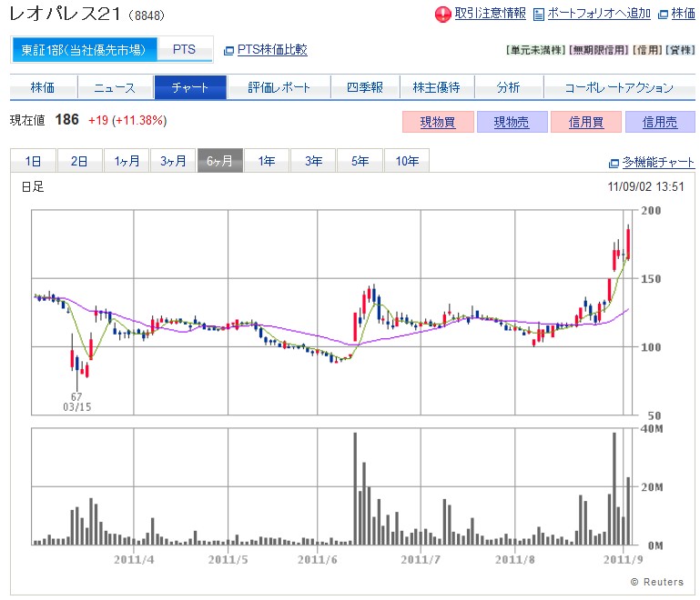Click 現物買 button
700x600 pixels.
coord(438,122)
